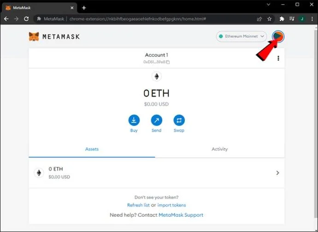Open the Chrome profile J avatar

302,19
